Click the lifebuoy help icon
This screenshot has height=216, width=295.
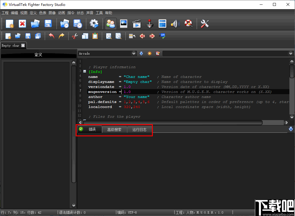(x=188, y=24)
